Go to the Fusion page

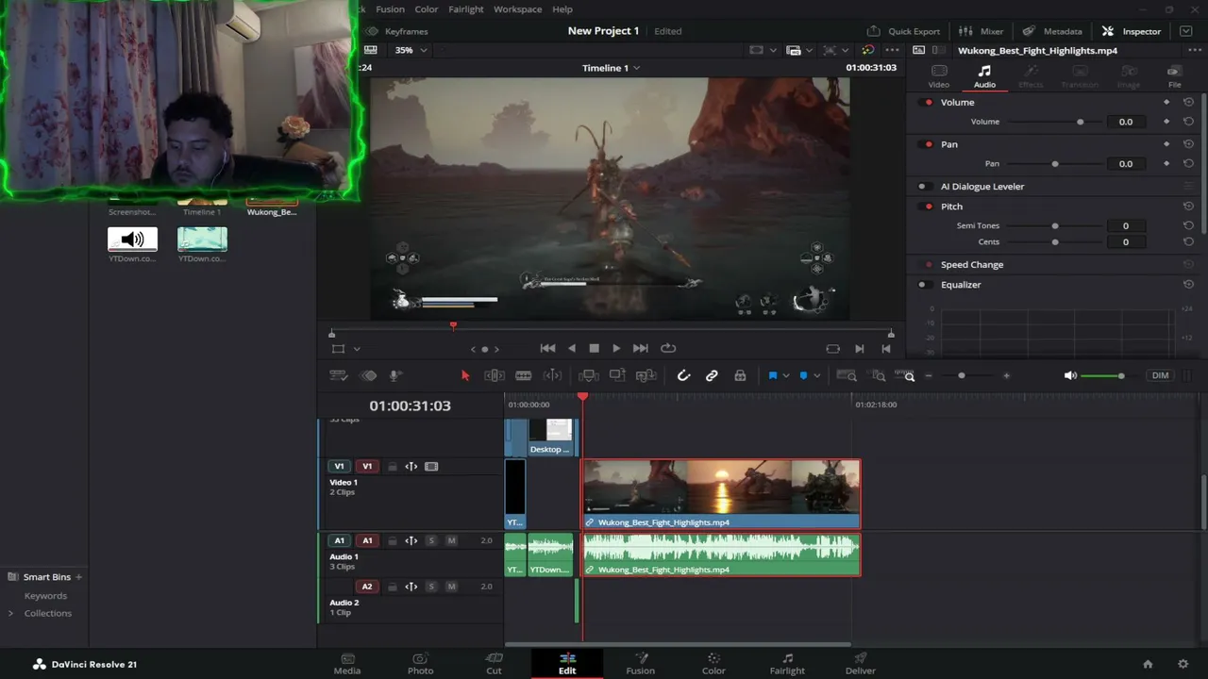[x=640, y=664]
